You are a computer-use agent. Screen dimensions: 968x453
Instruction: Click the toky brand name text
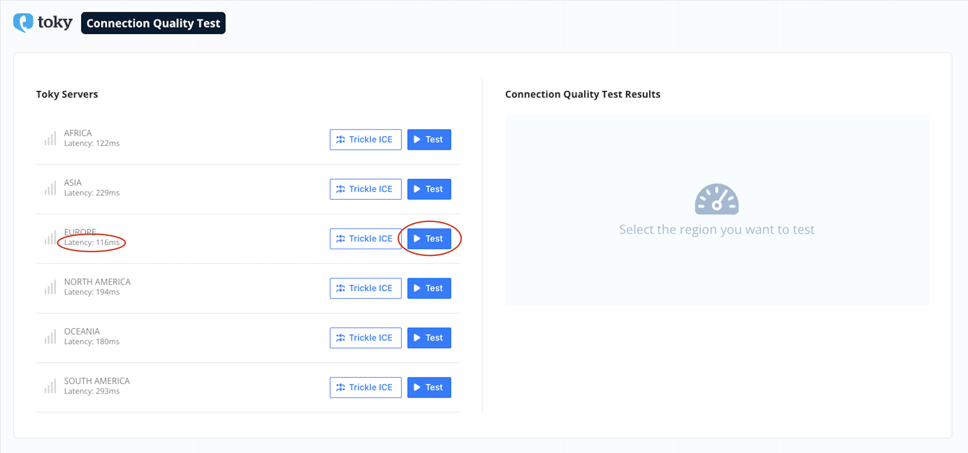click(55, 22)
